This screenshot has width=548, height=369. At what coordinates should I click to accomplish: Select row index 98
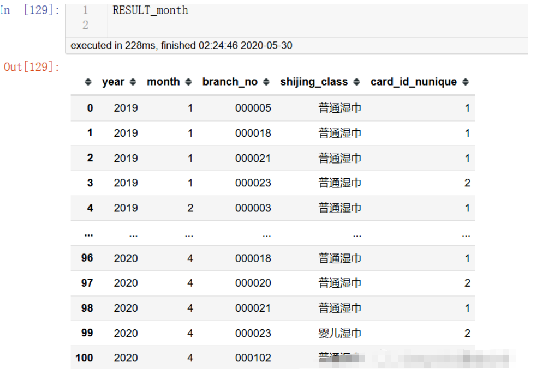(87, 308)
